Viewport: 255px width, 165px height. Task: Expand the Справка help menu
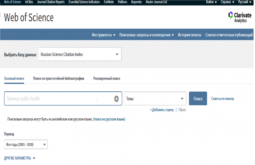[228, 2]
